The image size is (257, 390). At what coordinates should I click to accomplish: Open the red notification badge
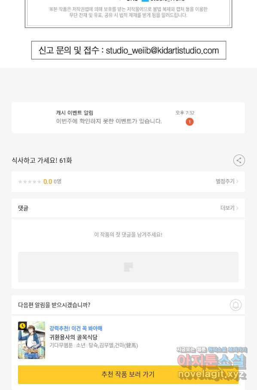(x=190, y=122)
